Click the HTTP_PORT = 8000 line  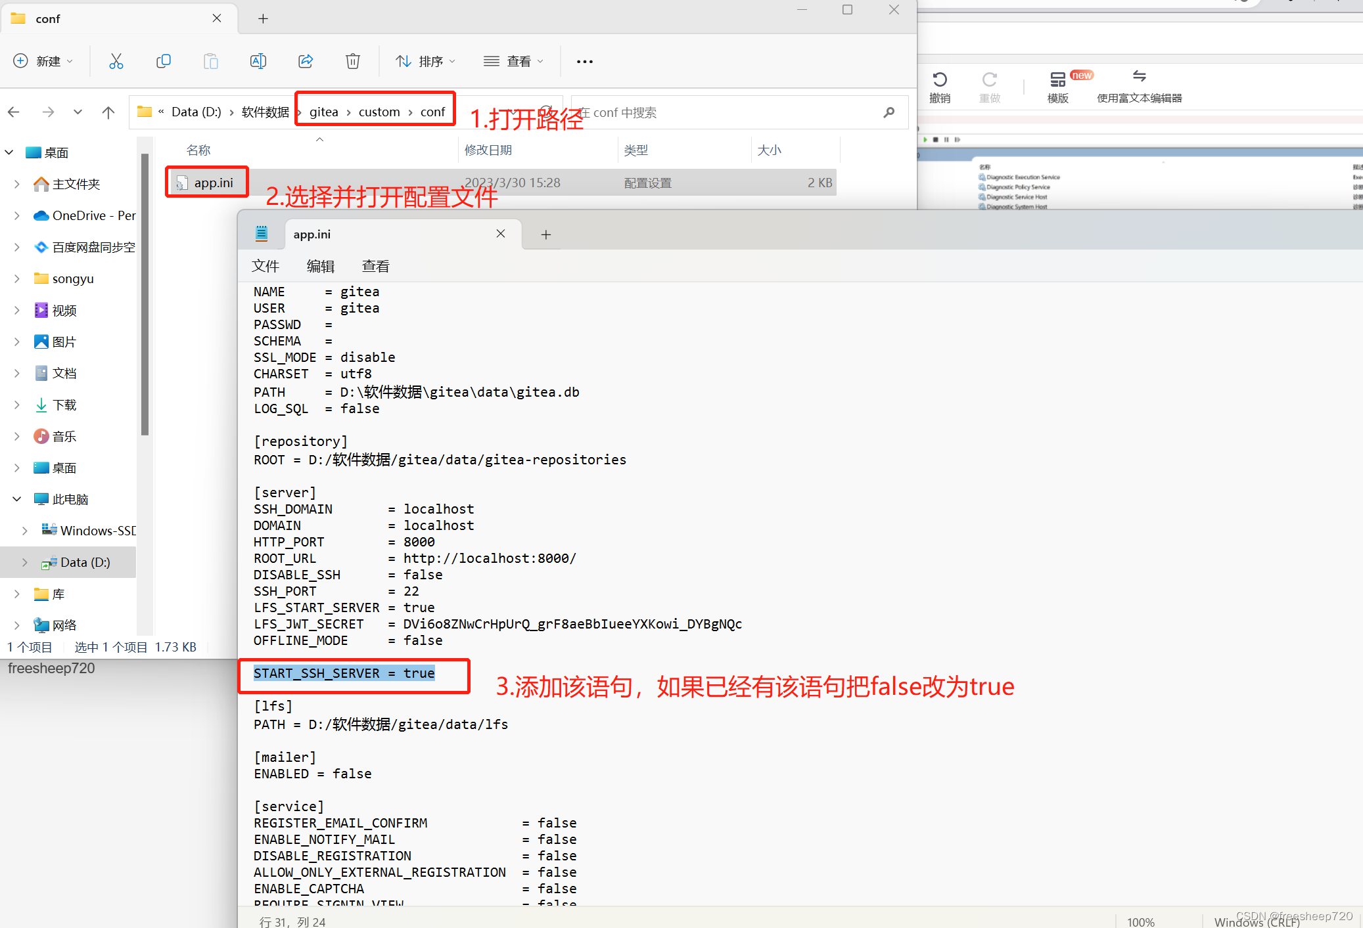click(344, 542)
